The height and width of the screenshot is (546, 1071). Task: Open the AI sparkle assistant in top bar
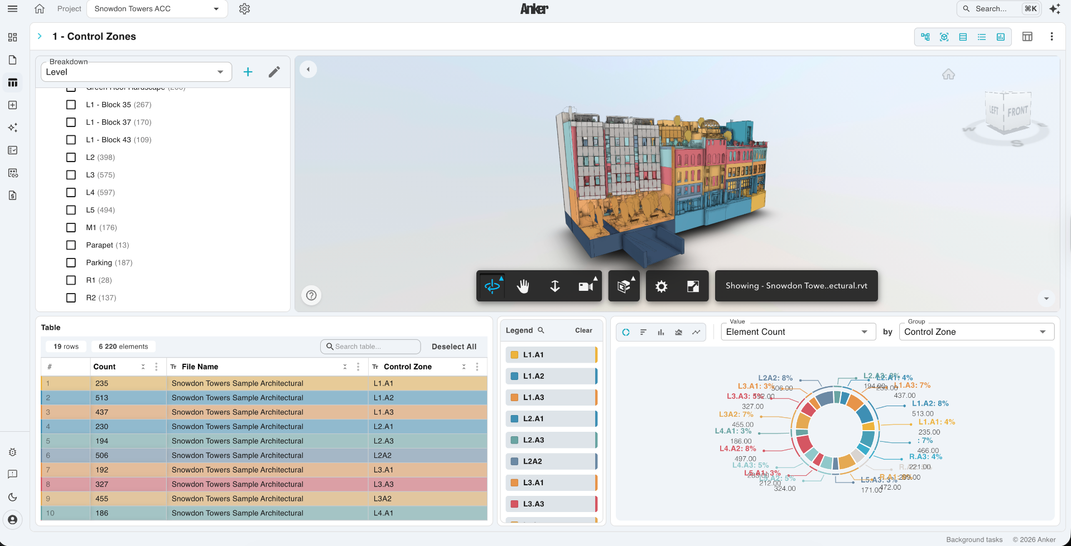click(1055, 9)
